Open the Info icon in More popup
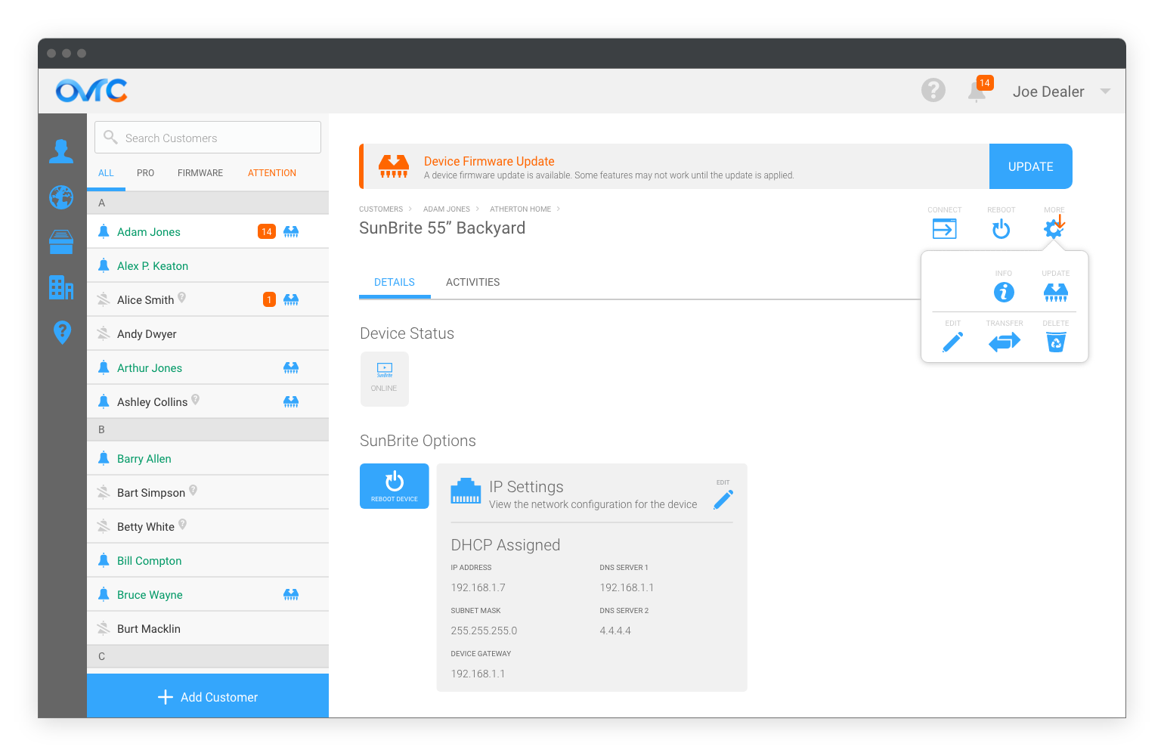Viewport: 1164px width, 756px height. (x=1004, y=292)
